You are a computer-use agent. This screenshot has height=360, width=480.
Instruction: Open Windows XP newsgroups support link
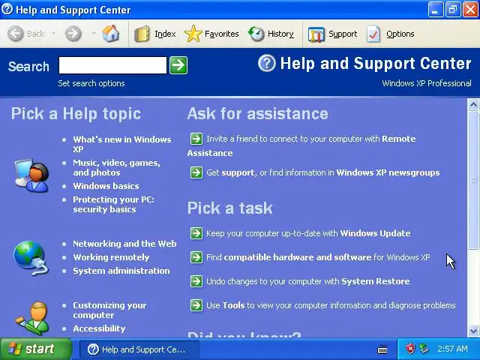tap(388, 172)
